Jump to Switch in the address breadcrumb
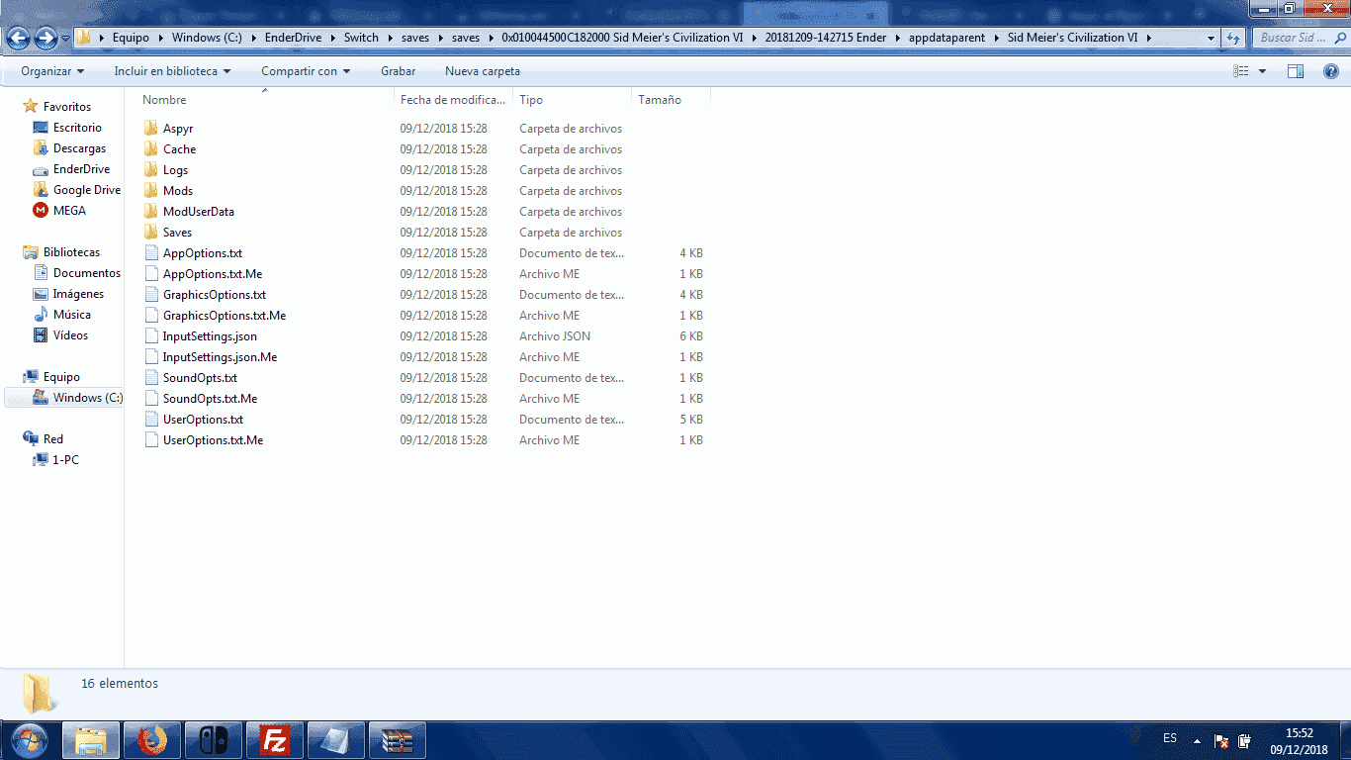Screen dimensions: 1351x760 point(361,38)
